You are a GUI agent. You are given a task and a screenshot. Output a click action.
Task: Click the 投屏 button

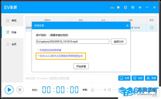[x=124, y=78]
